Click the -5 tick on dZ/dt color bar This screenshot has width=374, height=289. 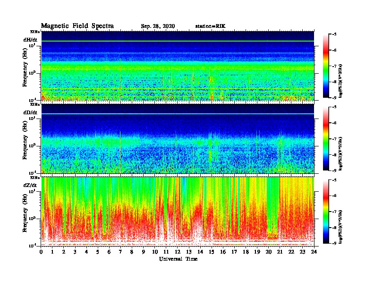[334, 180]
